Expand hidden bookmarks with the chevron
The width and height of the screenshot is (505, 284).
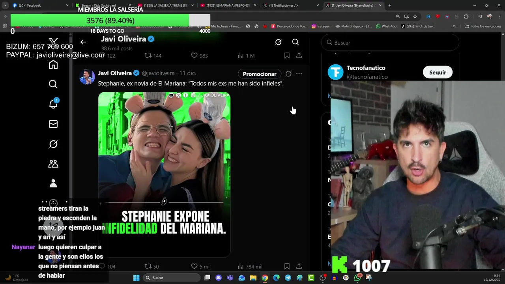[x=454, y=26]
